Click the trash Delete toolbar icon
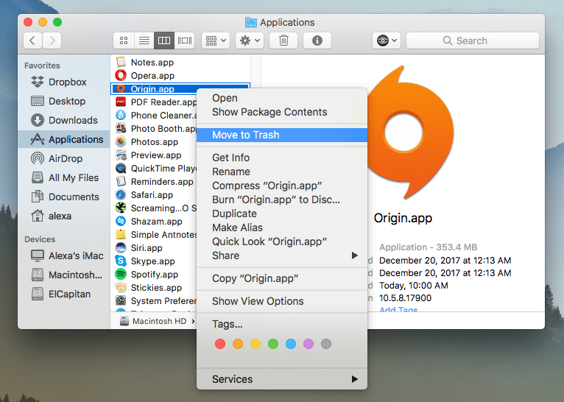564x402 pixels. [283, 40]
